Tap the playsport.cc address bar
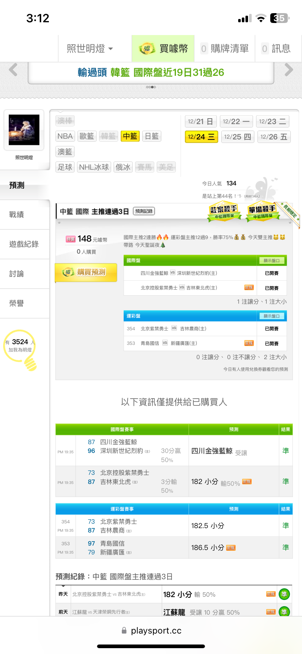This screenshot has height=654, width=302. [x=151, y=630]
